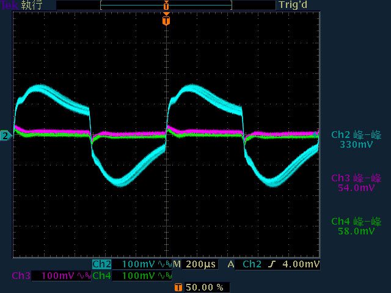Click the waveform record view bar
The width and height of the screenshot is (391, 293).
click(166, 5)
